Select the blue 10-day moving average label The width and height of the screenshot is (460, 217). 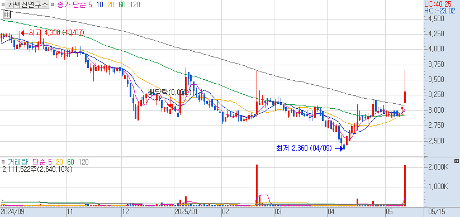pyautogui.click(x=99, y=4)
